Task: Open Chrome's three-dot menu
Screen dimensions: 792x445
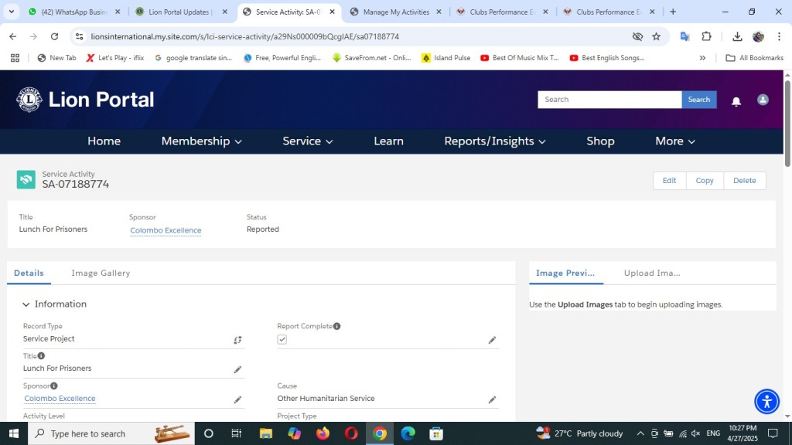Action: pyautogui.click(x=779, y=36)
